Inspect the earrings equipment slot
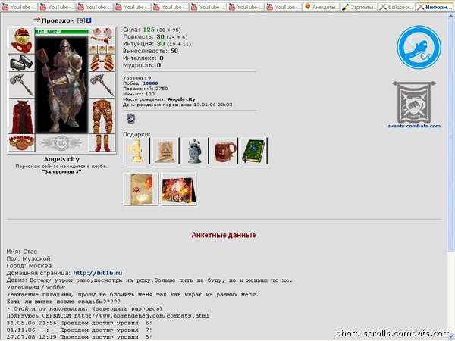 [102, 31]
